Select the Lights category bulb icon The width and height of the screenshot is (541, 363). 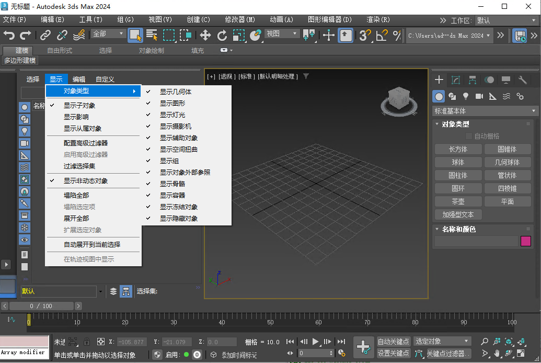(465, 96)
